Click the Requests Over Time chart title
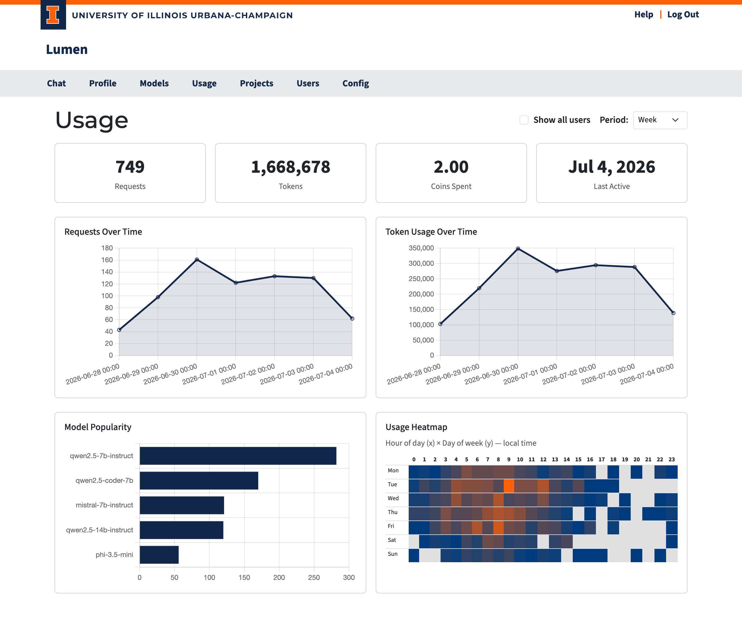This screenshot has height=619, width=742. point(103,232)
